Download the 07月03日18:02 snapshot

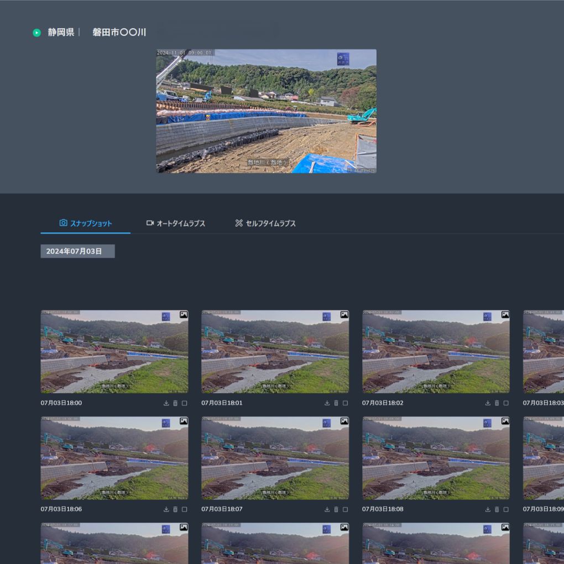(x=488, y=403)
